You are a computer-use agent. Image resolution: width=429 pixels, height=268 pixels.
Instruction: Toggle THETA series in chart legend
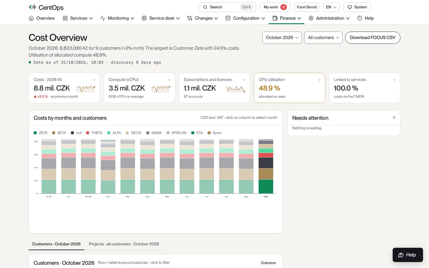94,133
